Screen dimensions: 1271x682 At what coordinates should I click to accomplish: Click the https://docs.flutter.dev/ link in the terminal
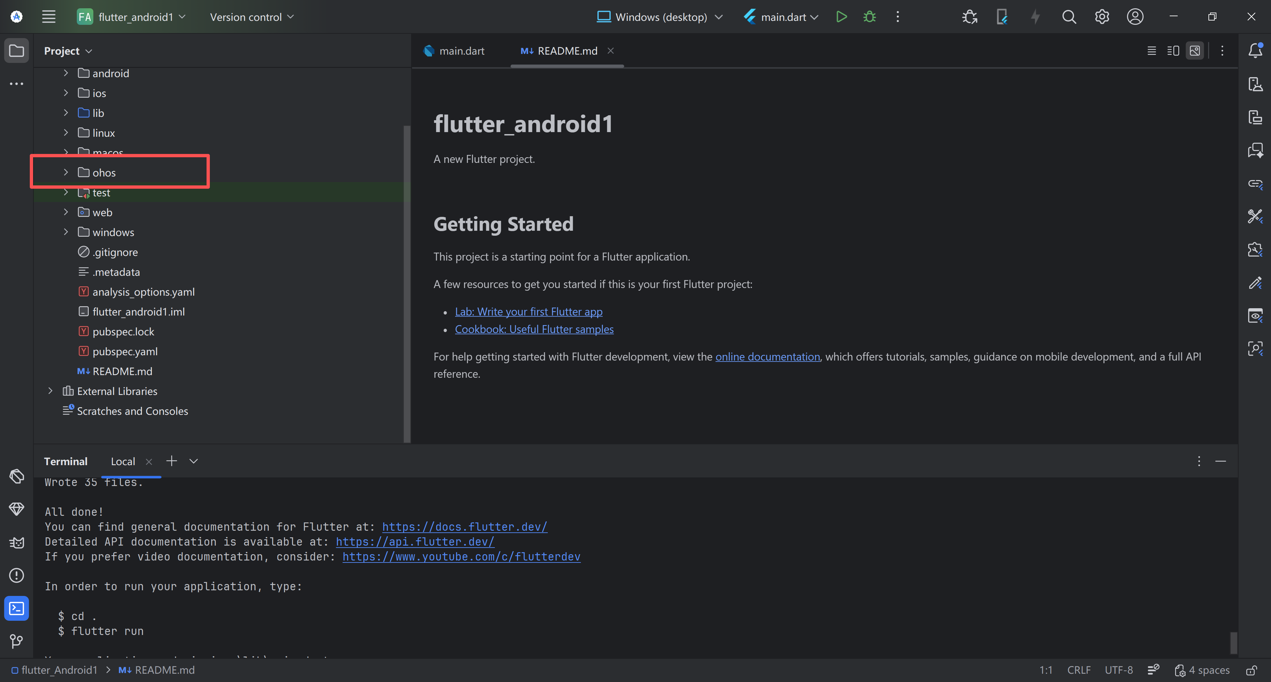[464, 527]
